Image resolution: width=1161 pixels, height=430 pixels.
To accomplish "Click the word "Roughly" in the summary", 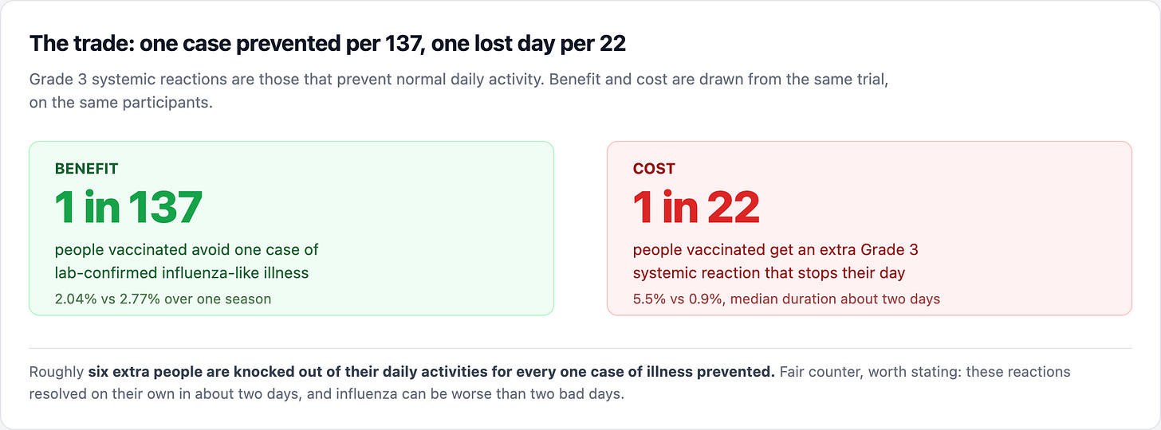I will 57,372.
